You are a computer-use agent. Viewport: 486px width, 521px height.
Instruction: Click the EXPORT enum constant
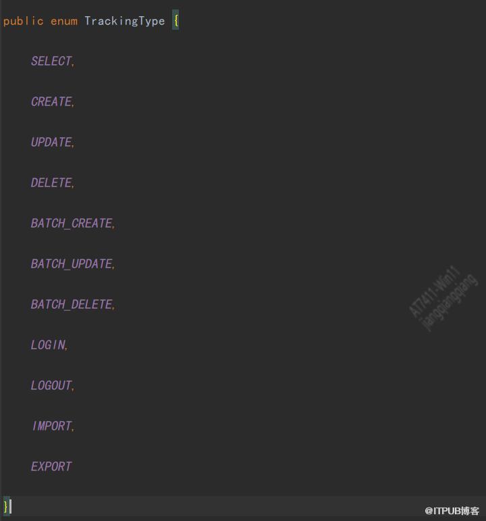pos(51,466)
